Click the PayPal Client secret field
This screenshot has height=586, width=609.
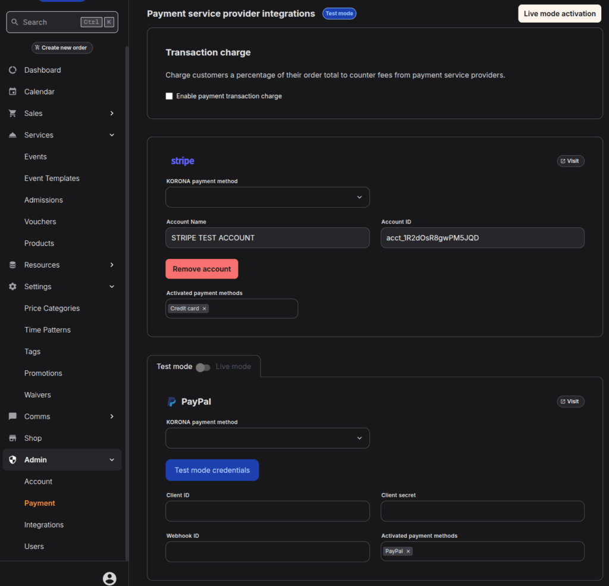tap(482, 512)
